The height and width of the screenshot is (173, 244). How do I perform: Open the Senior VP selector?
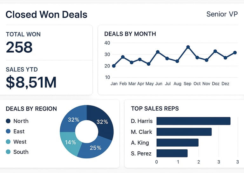coord(222,14)
